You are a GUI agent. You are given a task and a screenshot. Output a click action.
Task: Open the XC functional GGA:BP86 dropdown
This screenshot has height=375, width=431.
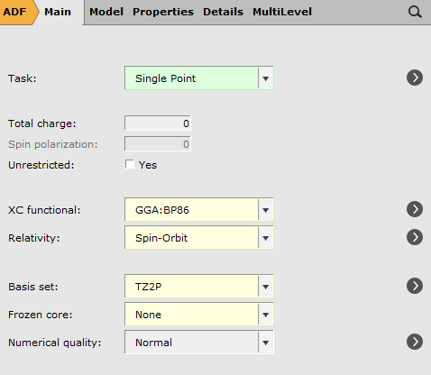point(199,210)
